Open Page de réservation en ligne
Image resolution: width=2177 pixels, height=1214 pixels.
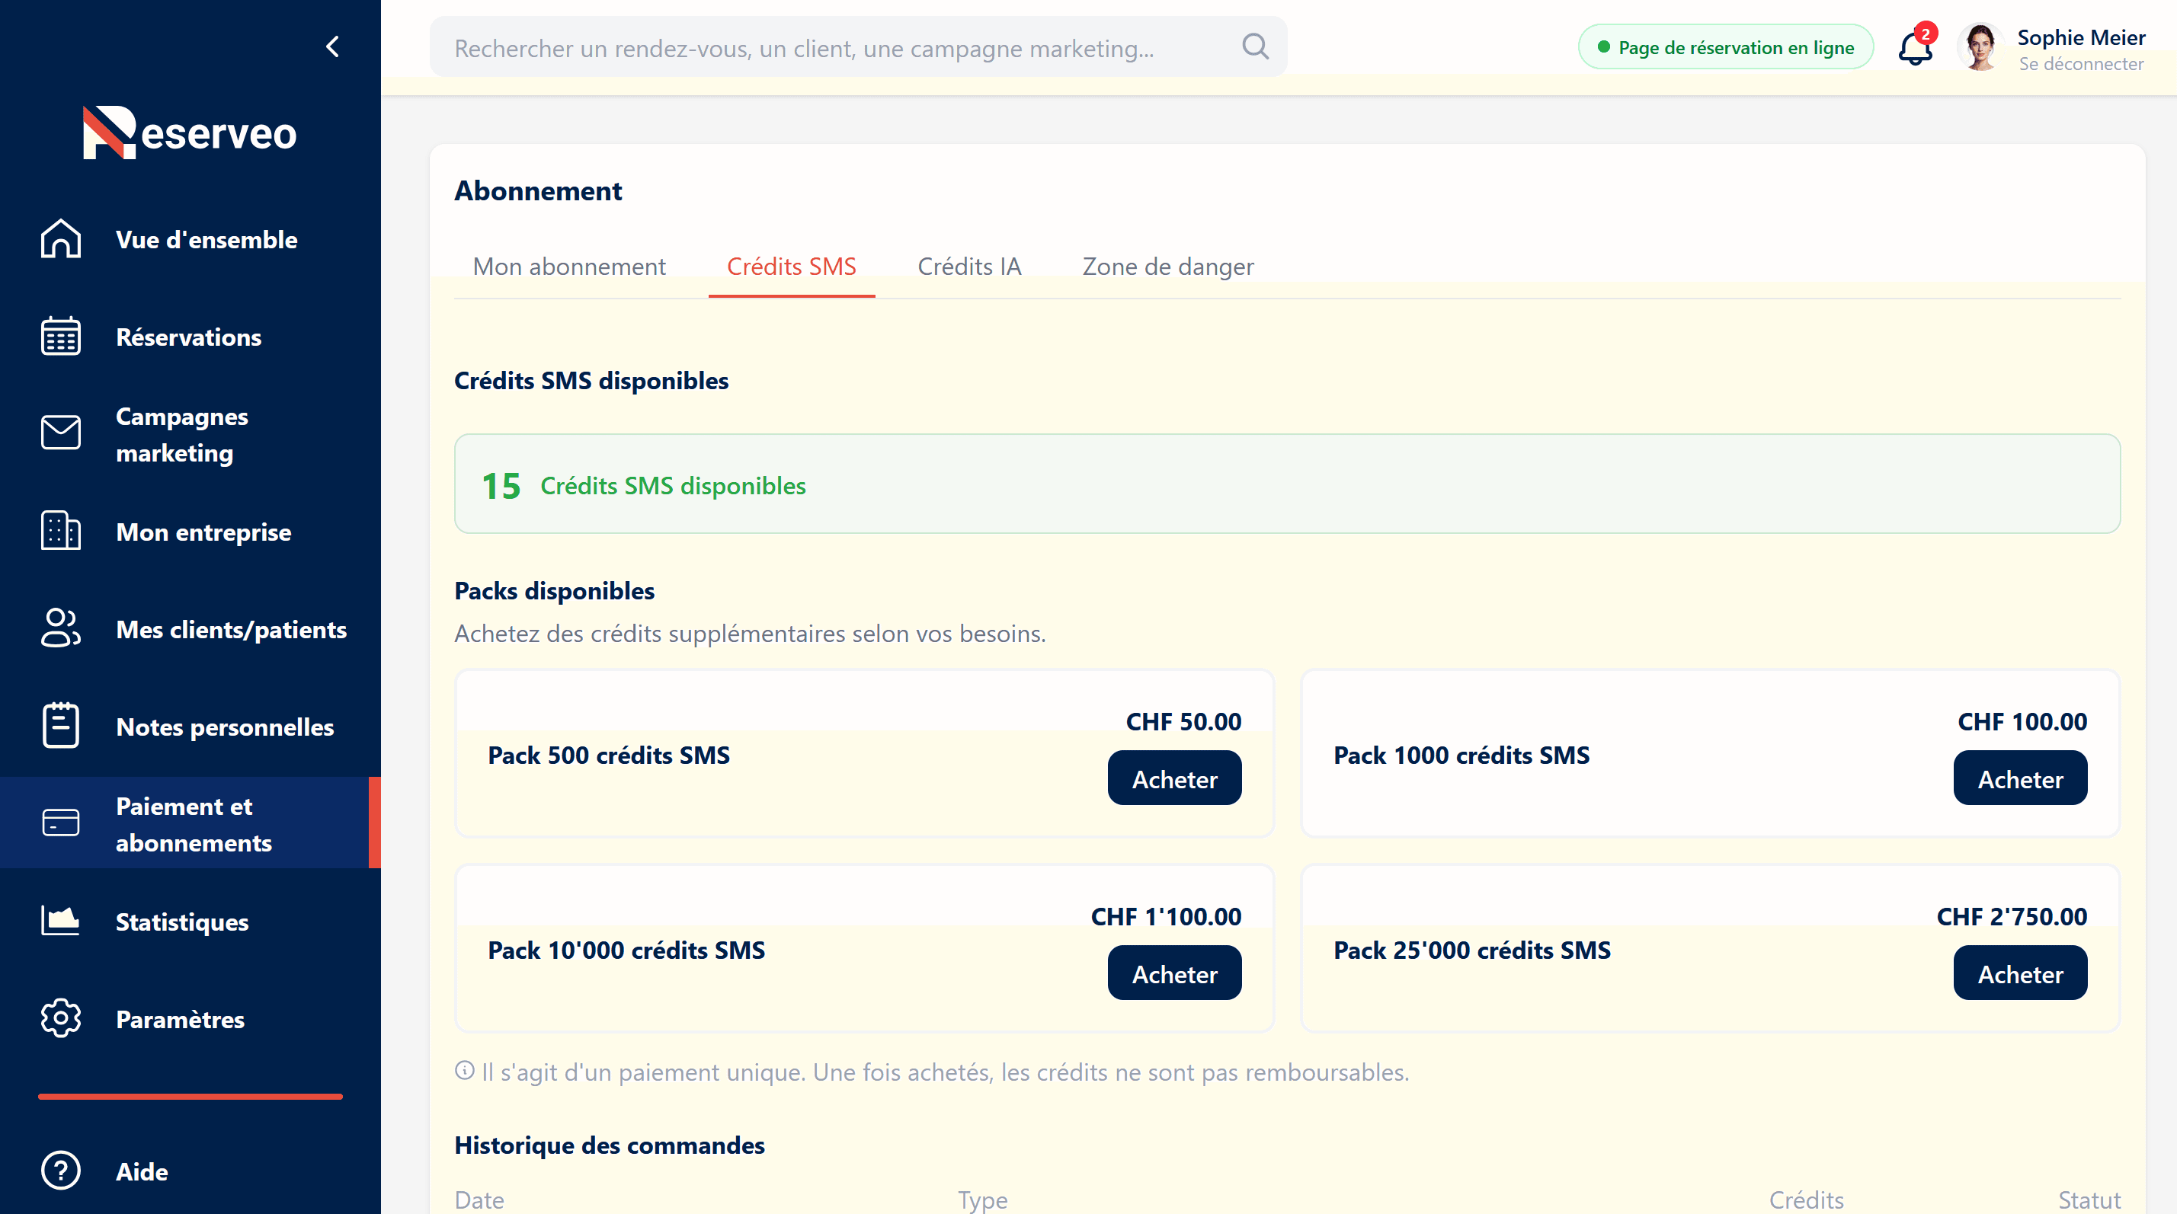1726,47
